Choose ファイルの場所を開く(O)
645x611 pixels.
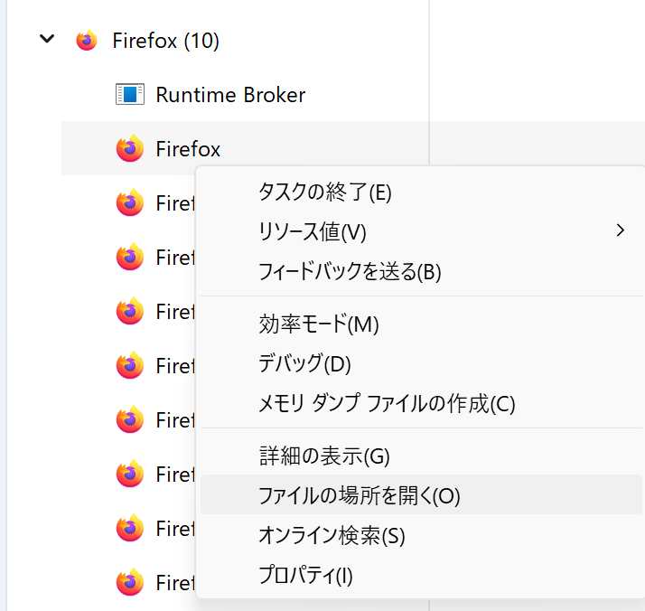point(360,495)
